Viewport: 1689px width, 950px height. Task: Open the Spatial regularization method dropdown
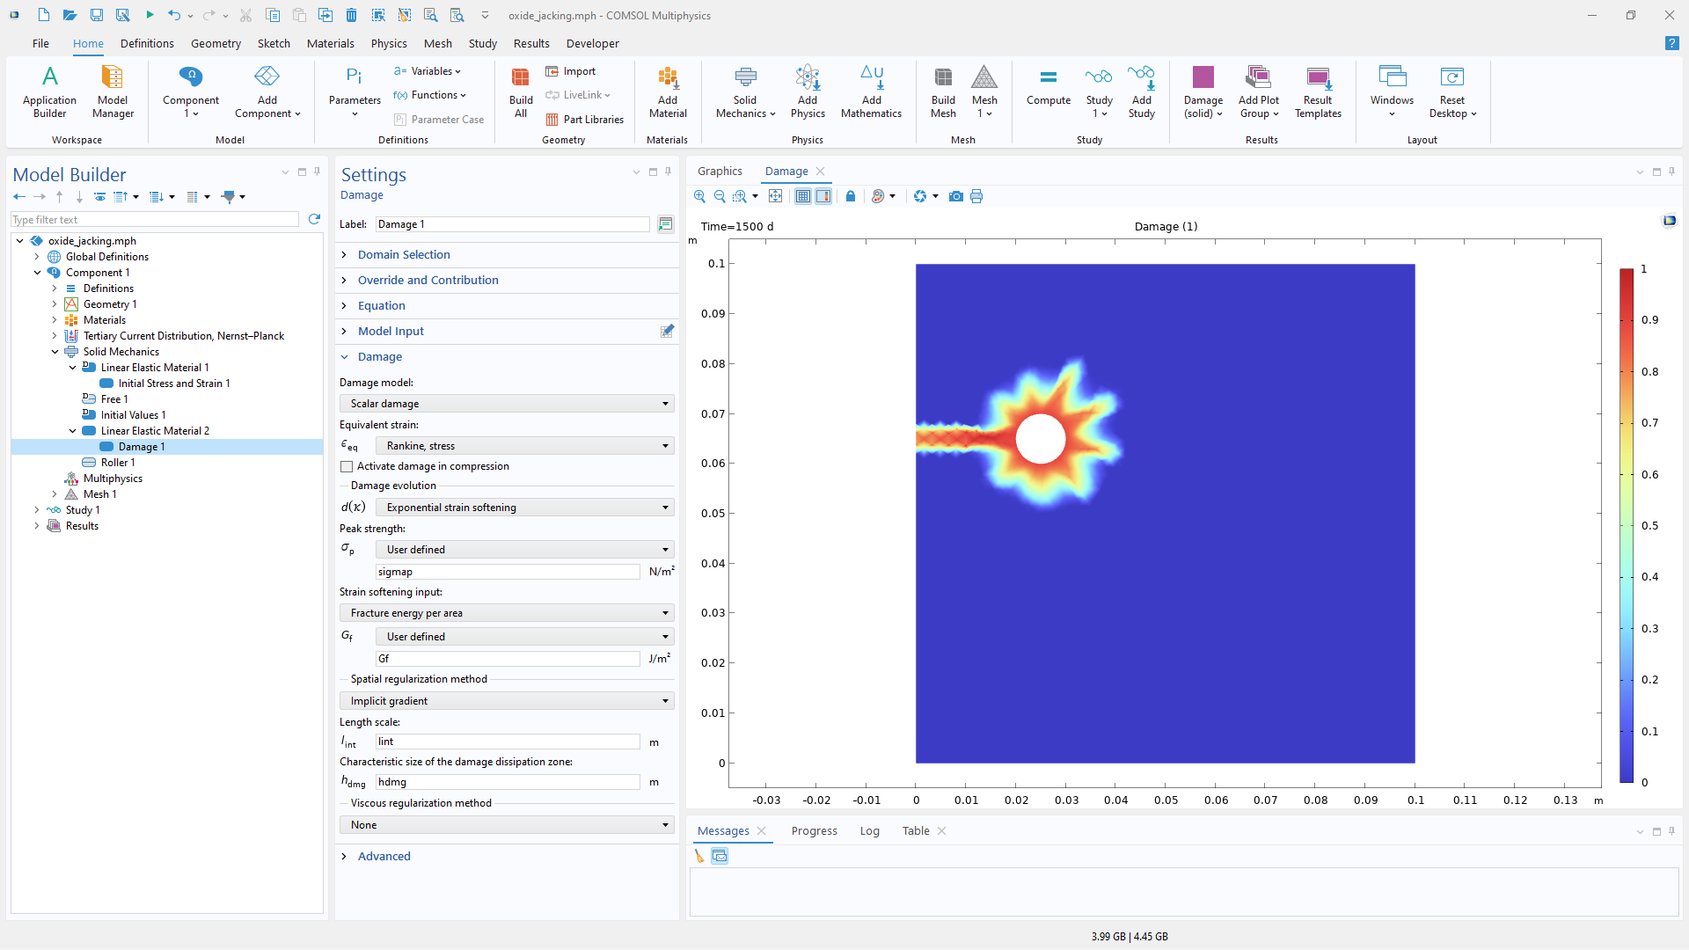507,701
